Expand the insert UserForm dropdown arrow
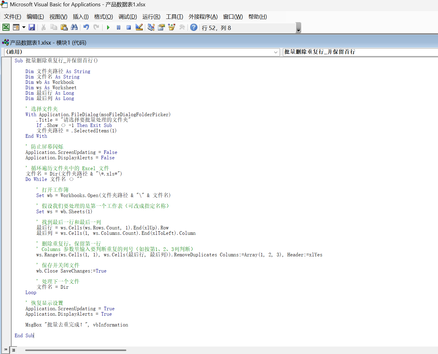 pyautogui.click(x=24, y=28)
